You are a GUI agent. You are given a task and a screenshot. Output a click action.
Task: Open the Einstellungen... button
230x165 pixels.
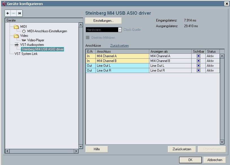[x=103, y=21]
